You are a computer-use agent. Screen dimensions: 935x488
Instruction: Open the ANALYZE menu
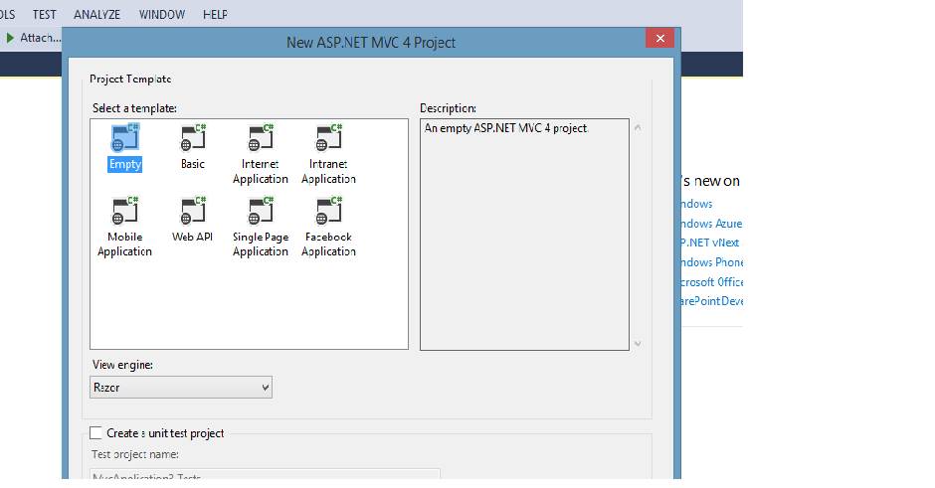(x=97, y=14)
